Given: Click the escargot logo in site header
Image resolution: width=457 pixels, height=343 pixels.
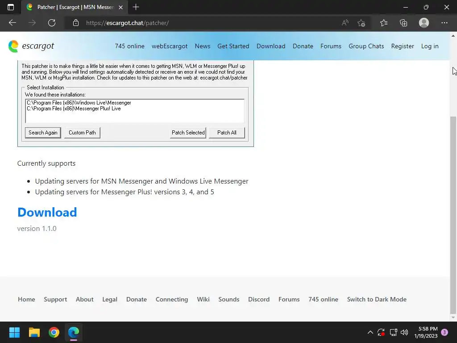Looking at the screenshot, I should [x=31, y=46].
